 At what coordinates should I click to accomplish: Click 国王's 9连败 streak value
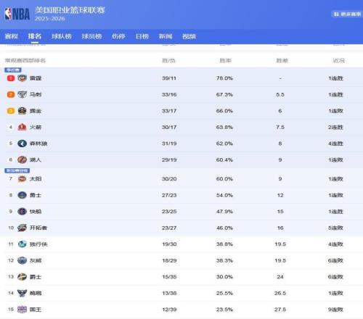(x=336, y=310)
